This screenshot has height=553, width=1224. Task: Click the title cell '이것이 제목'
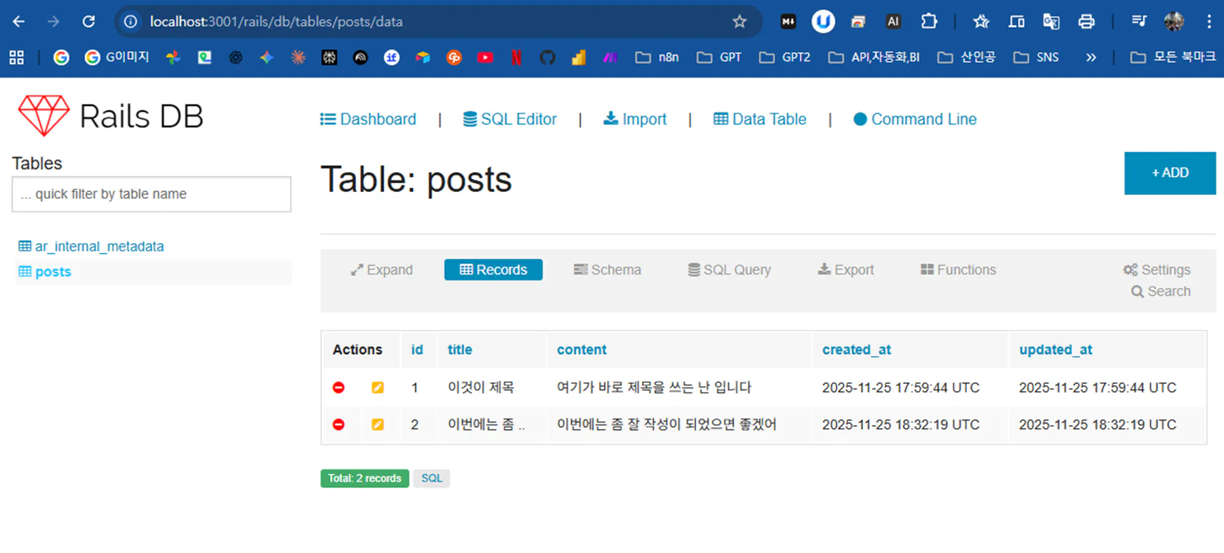pyautogui.click(x=481, y=388)
